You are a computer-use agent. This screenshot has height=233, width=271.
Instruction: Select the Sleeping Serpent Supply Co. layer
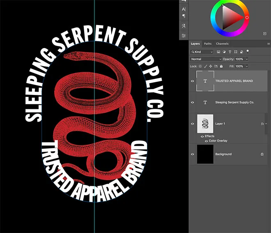click(x=234, y=102)
